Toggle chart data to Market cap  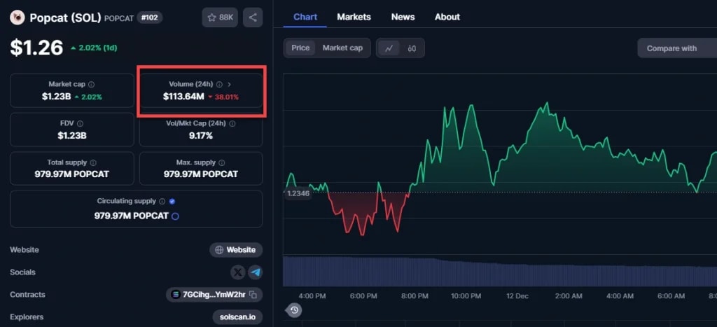[342, 48]
